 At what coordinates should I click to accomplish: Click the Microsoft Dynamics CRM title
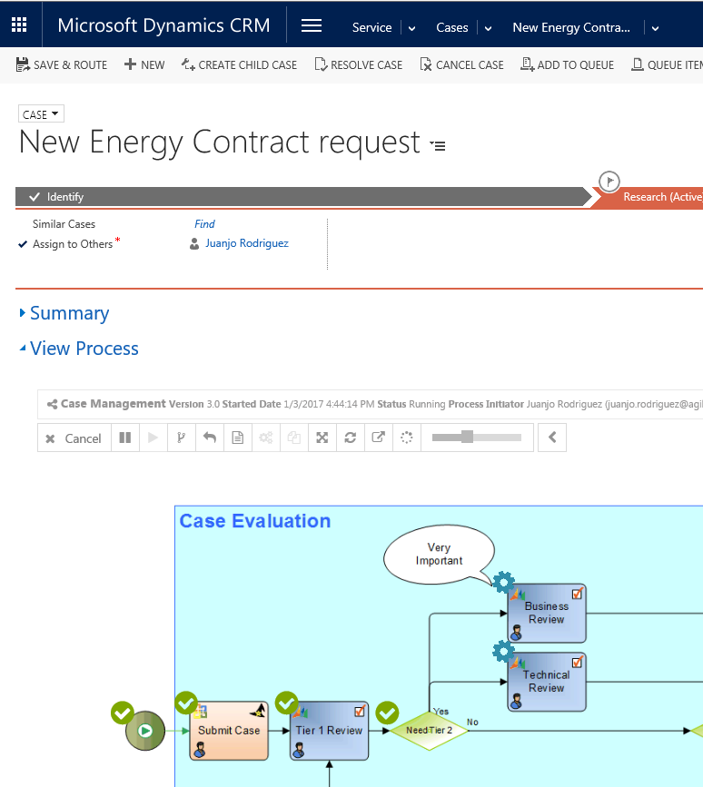coord(163,25)
